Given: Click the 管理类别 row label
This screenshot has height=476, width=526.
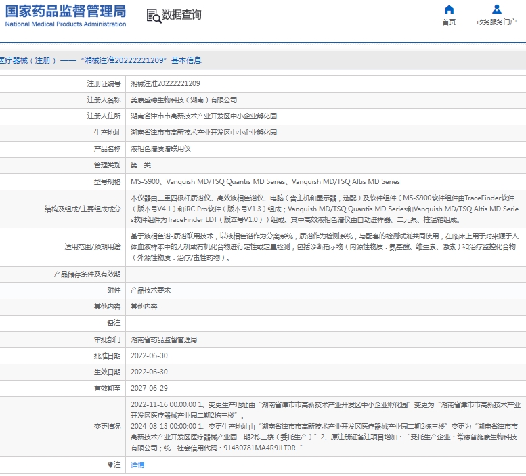Looking at the screenshot, I should click(107, 165).
